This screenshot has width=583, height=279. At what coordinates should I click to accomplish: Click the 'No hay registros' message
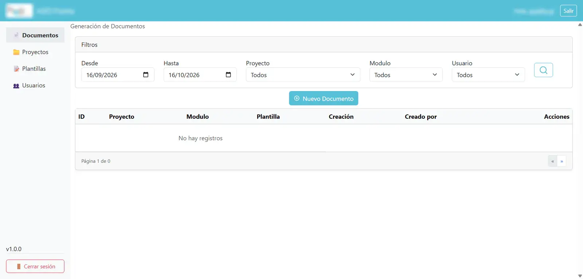pyautogui.click(x=200, y=138)
